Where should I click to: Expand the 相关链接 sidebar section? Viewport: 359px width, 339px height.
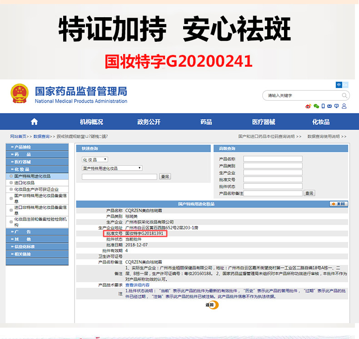click(x=37, y=254)
